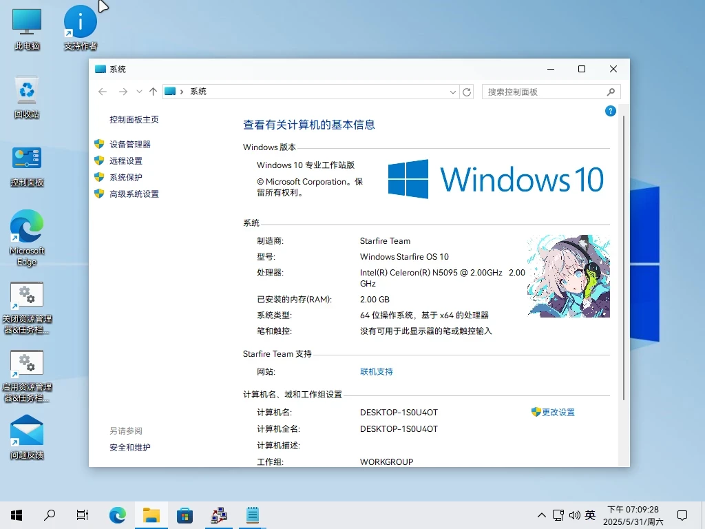Expand the address bar dropdown arrow
The image size is (705, 529).
coord(452,91)
